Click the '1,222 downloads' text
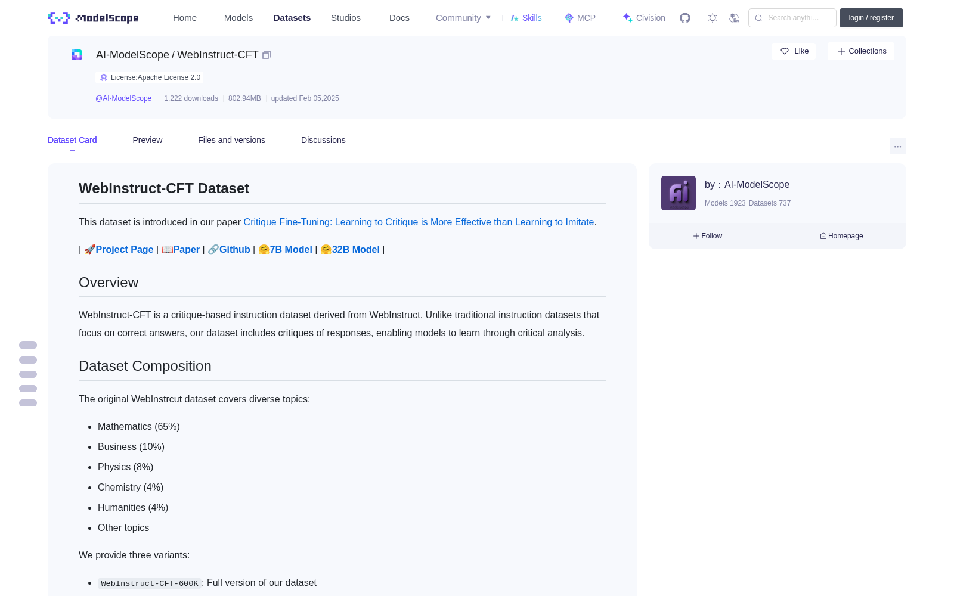The height and width of the screenshot is (596, 954). pos(191,98)
